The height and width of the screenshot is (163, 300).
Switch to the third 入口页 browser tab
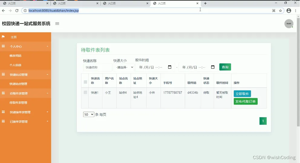[126, 3]
